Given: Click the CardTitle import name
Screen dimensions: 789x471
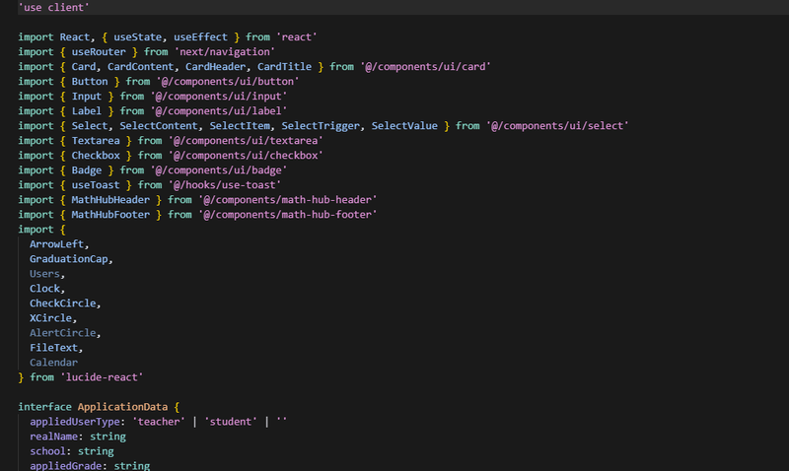Looking at the screenshot, I should (x=284, y=67).
